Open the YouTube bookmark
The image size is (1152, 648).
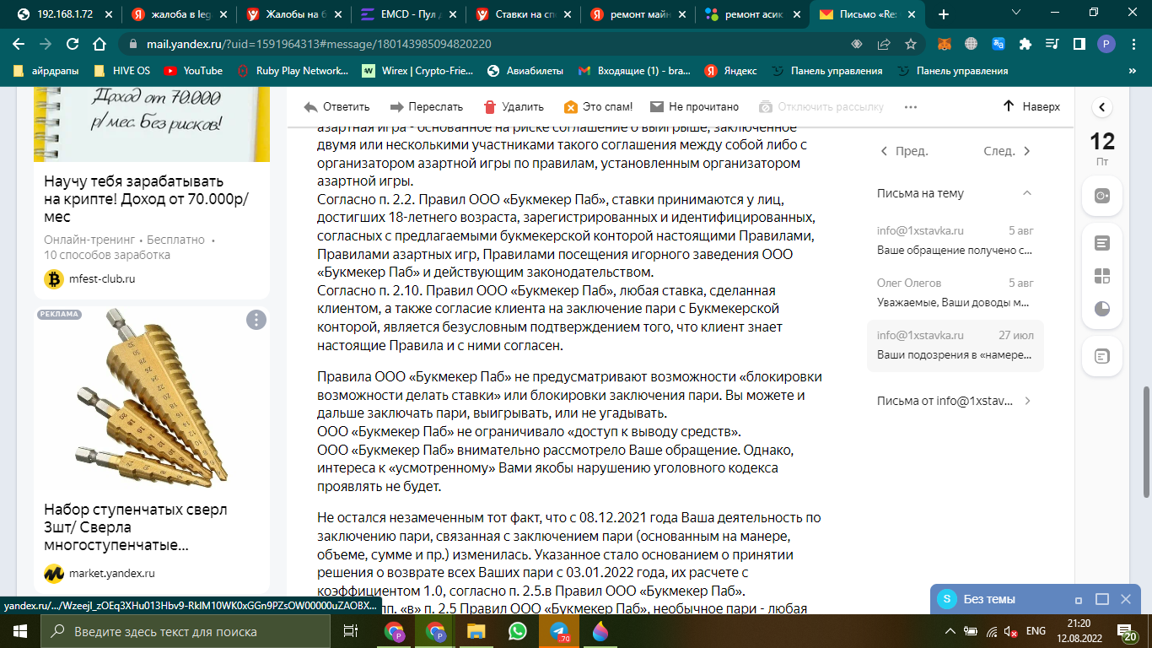click(194, 71)
